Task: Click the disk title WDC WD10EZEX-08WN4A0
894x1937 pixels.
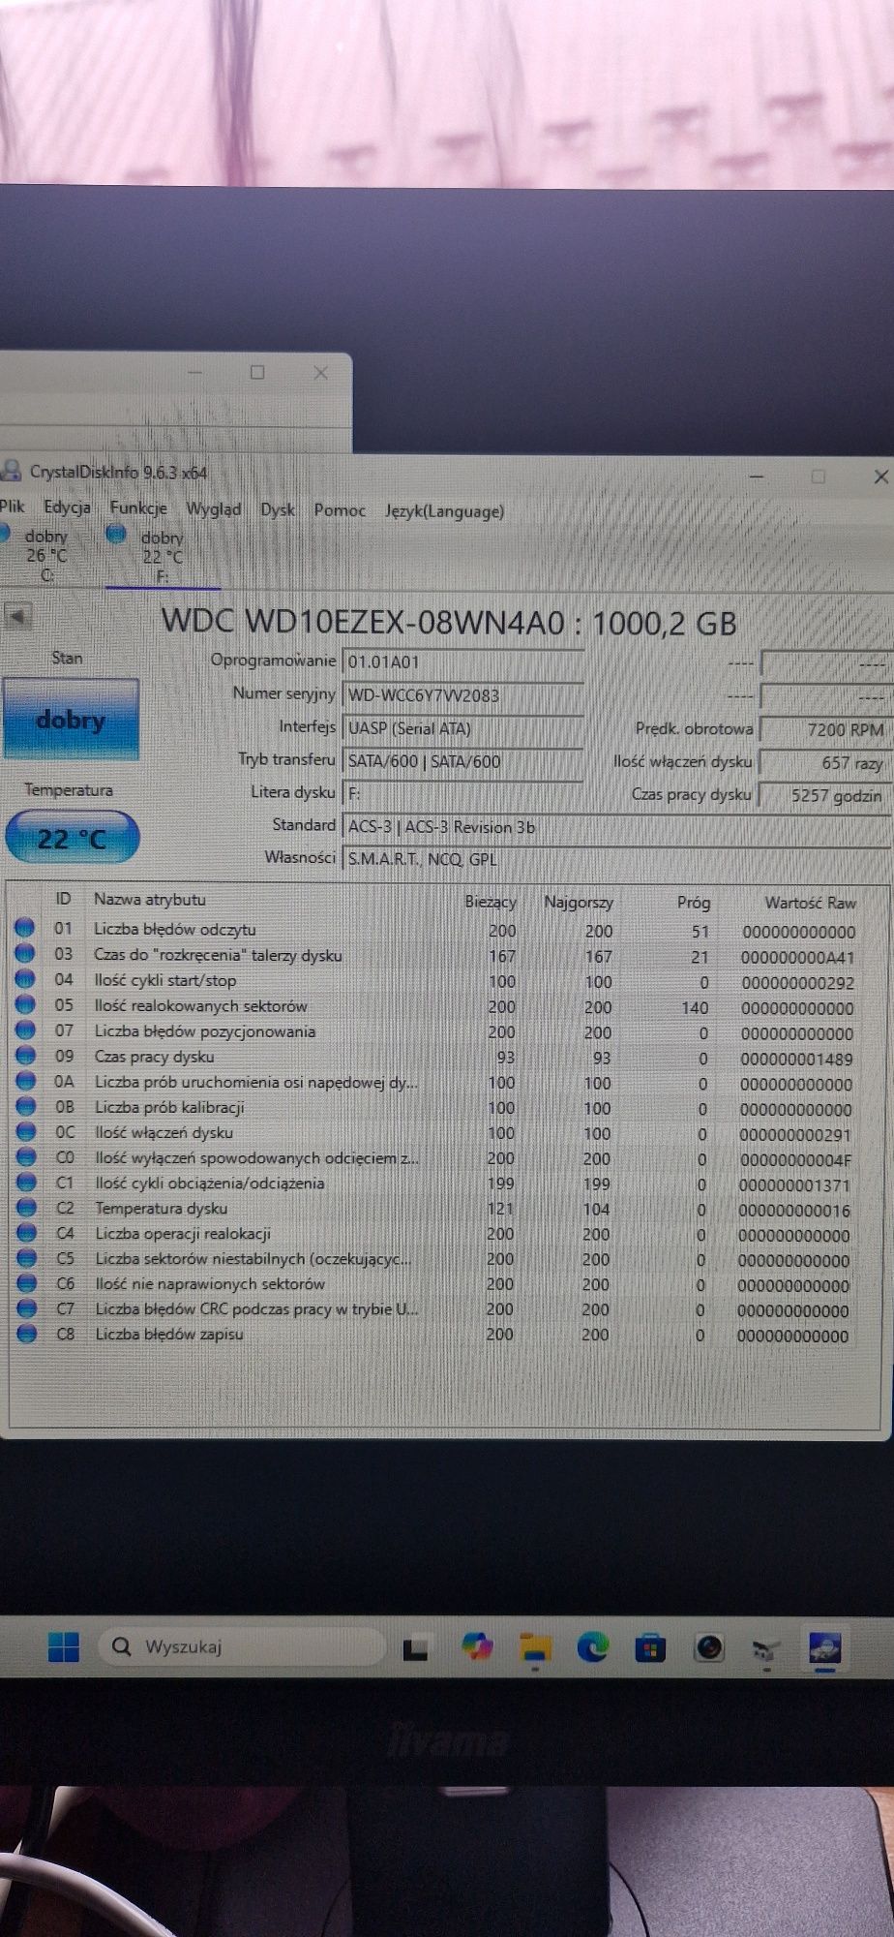Action: [363, 621]
